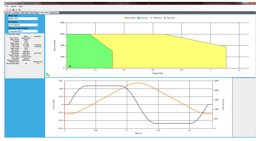
Task: Select the Motor Details tab
Action: click(x=44, y=13)
